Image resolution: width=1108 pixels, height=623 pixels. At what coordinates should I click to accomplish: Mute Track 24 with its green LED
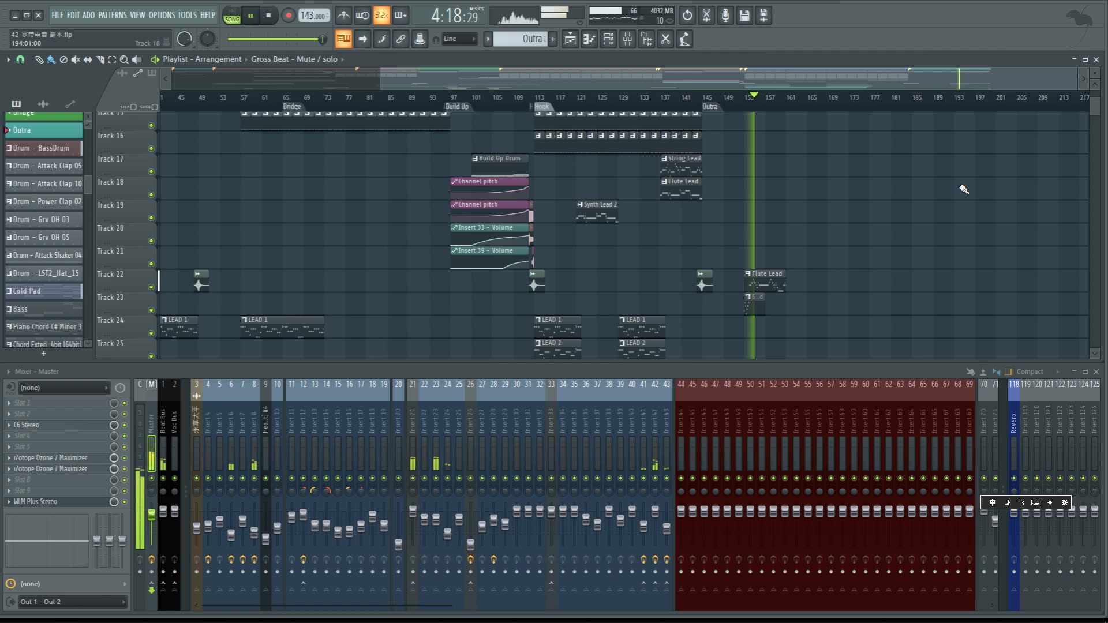point(151,333)
